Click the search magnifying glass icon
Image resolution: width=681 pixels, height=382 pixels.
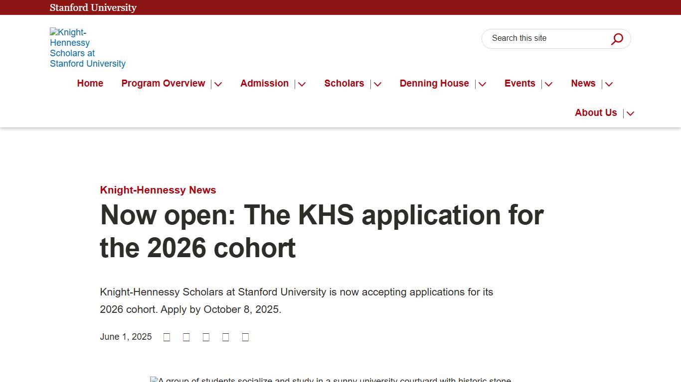pyautogui.click(x=617, y=38)
